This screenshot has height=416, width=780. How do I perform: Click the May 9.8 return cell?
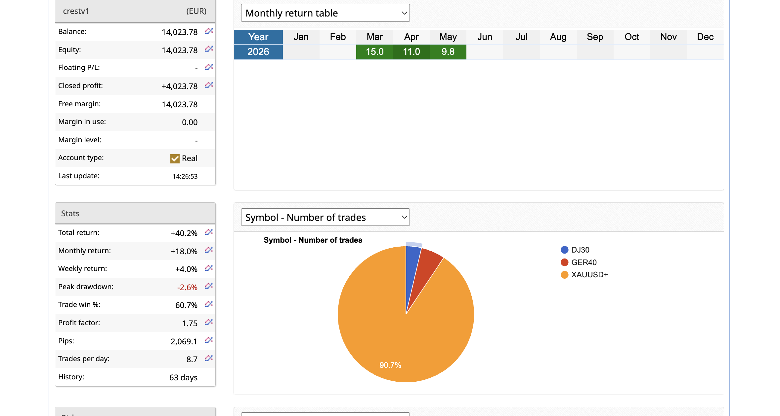pyautogui.click(x=448, y=52)
